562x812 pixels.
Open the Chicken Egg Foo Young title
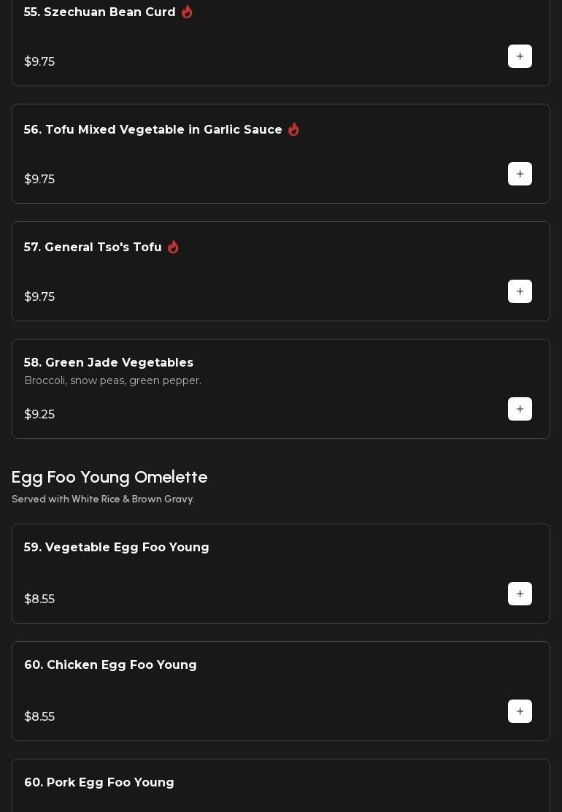[x=110, y=665]
